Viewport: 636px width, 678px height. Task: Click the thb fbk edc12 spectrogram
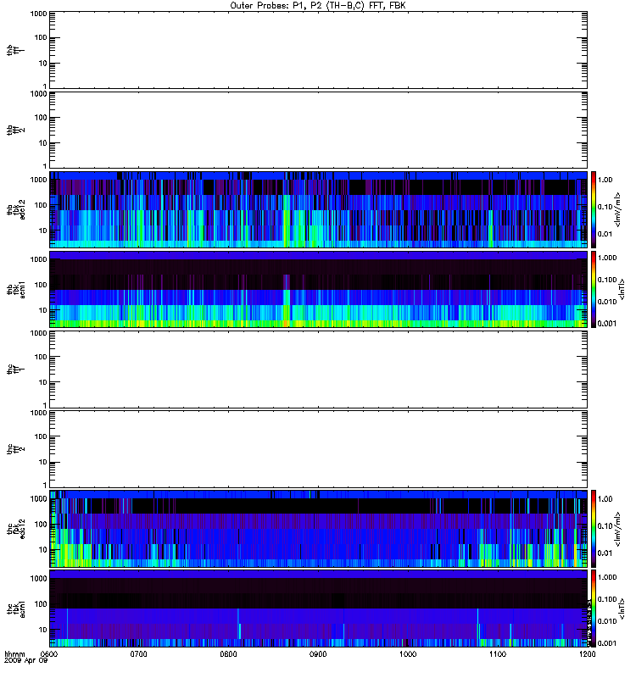318,209
